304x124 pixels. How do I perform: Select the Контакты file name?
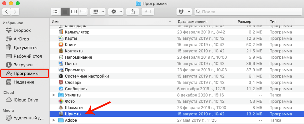click(x=74, y=51)
